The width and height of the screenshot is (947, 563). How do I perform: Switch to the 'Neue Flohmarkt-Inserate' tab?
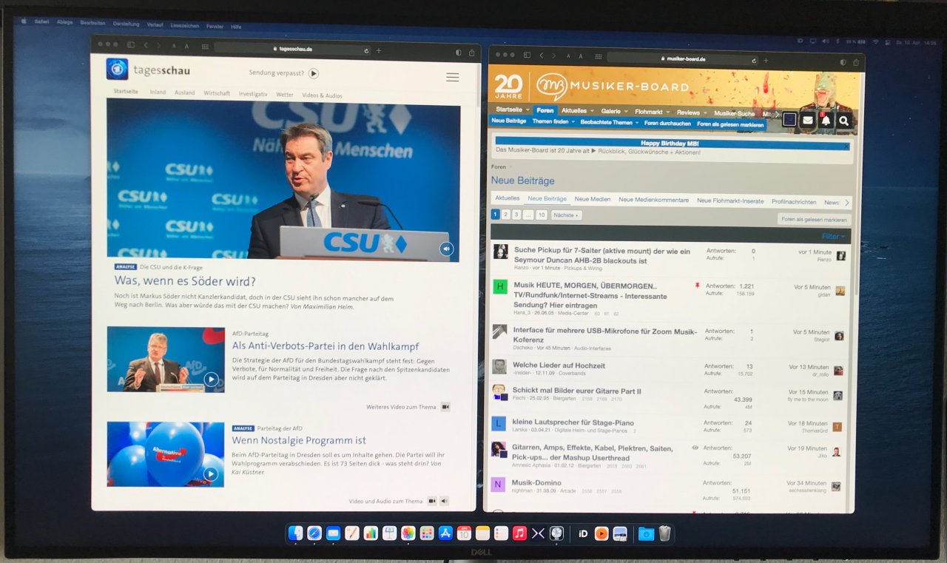click(730, 200)
